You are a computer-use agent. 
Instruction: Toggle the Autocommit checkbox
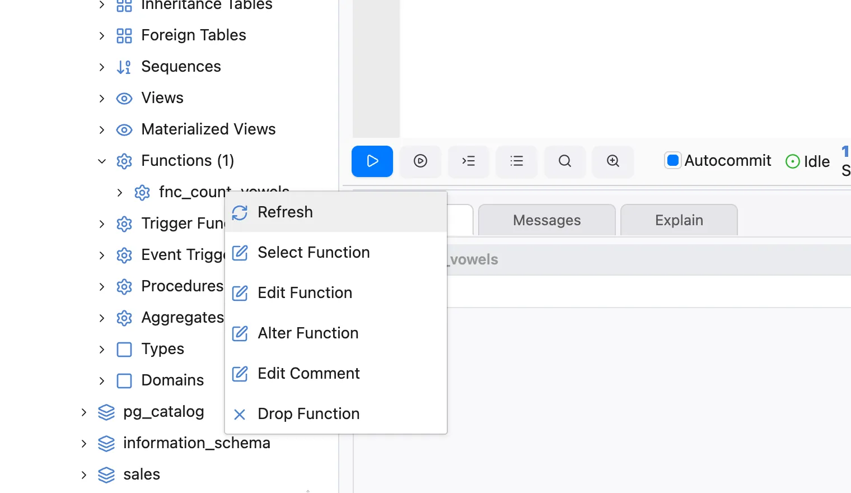coord(673,161)
